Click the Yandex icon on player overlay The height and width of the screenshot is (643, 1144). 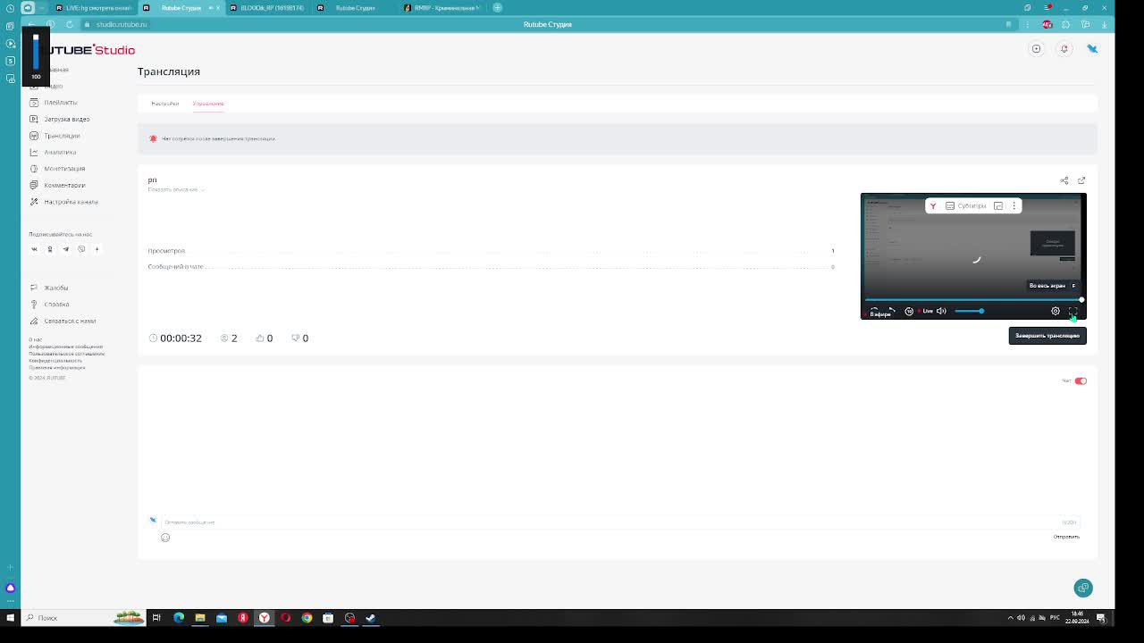933,206
